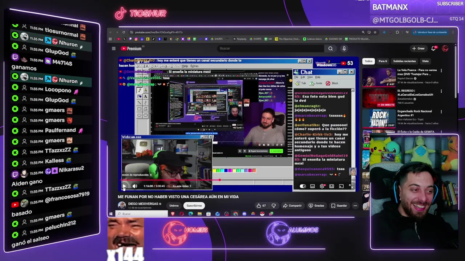This screenshot has width=465, height=261.
Task: Dislike the video with thumbs-down button
Action: pos(274,206)
